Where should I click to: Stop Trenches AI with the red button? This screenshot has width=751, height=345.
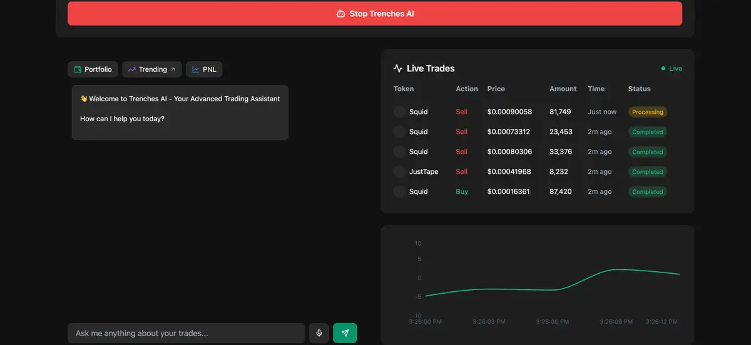point(375,14)
